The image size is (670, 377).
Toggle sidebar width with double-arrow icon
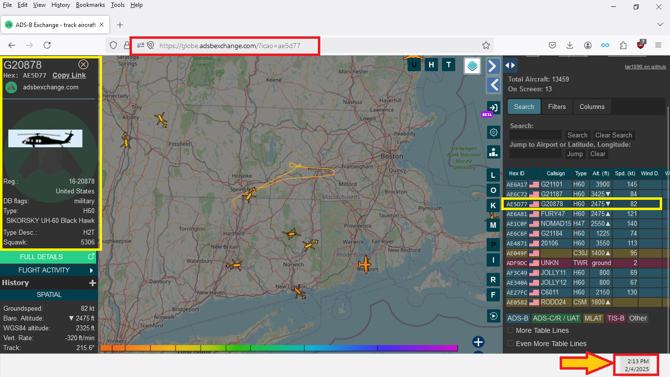tap(510, 65)
